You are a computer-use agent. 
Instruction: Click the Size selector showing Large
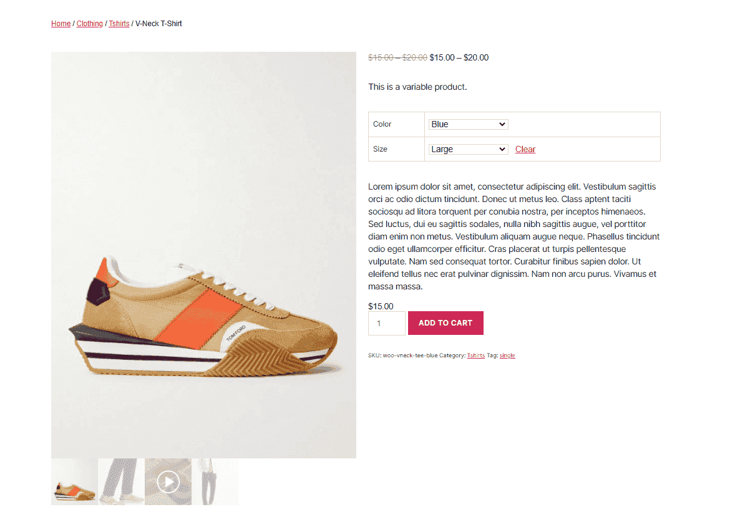click(468, 148)
